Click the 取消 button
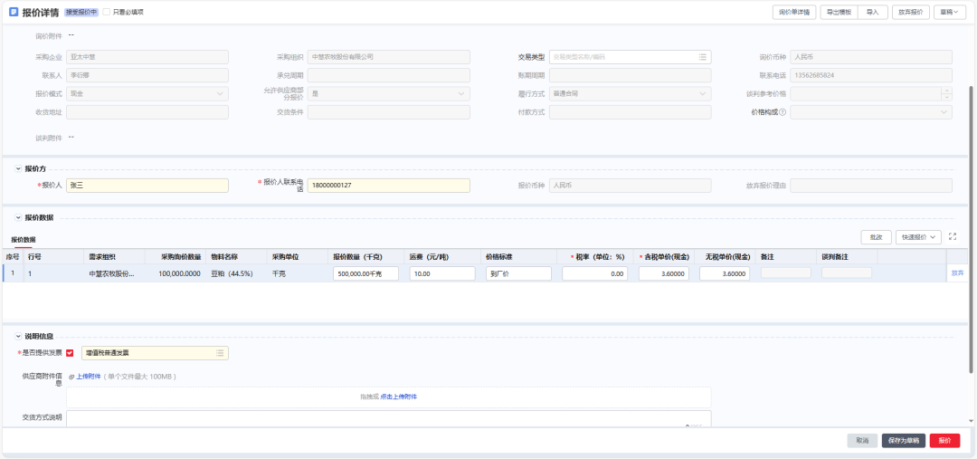Image resolution: width=977 pixels, height=459 pixels. point(862,440)
